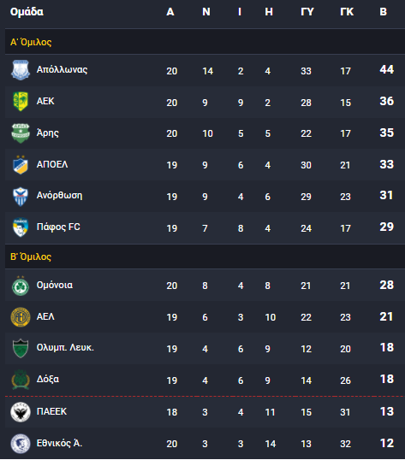Image resolution: width=405 pixels, height=460 pixels.
Task: Click the Απόλλωνας team crest icon
Action: [x=21, y=70]
